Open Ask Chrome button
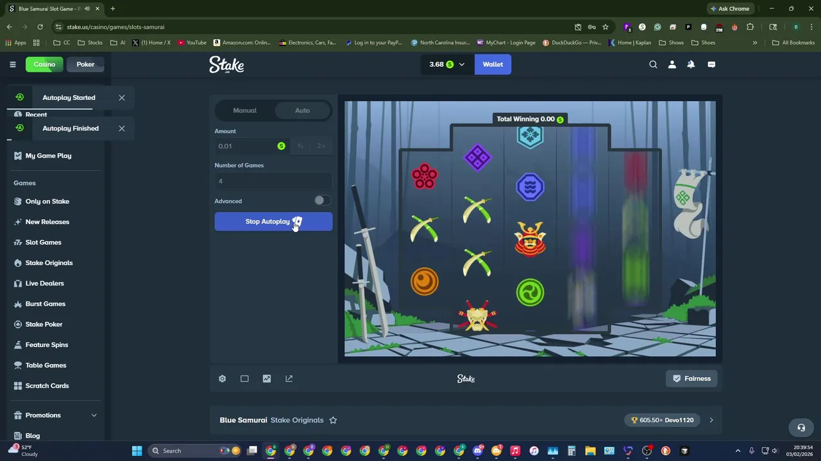821x461 pixels. (730, 9)
